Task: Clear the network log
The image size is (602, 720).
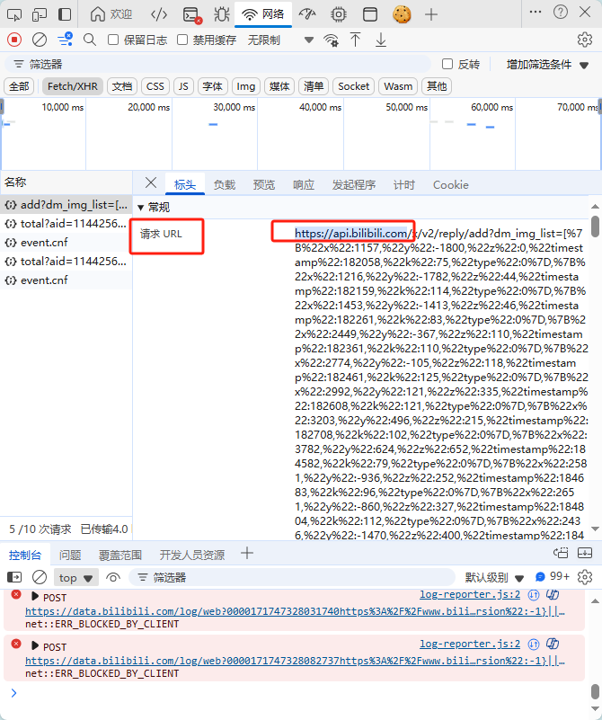Action: pos(40,40)
